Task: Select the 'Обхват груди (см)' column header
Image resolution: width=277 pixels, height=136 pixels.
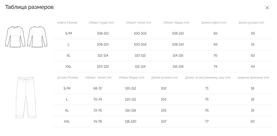Action: (101, 23)
